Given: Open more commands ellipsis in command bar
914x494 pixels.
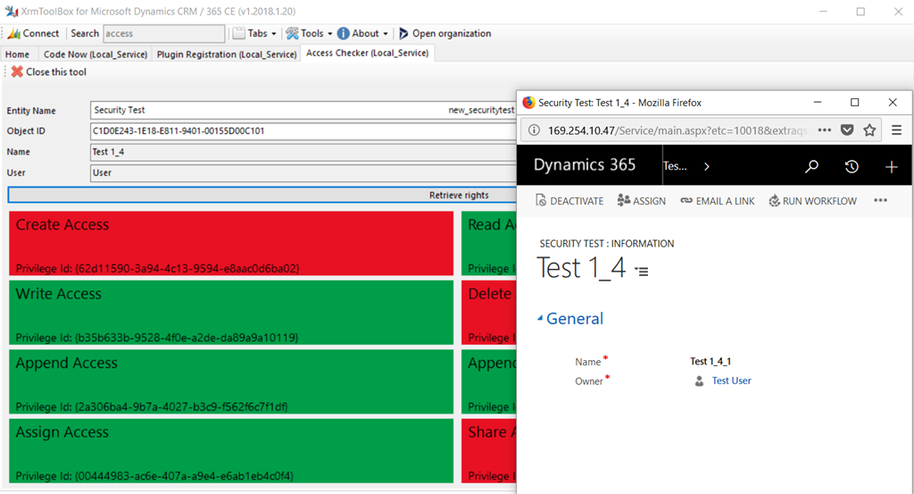Looking at the screenshot, I should (880, 200).
